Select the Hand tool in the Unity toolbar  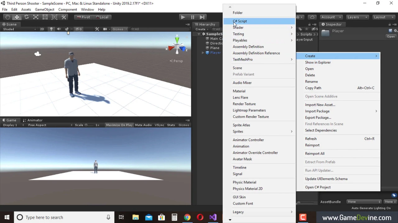[x=7, y=17]
